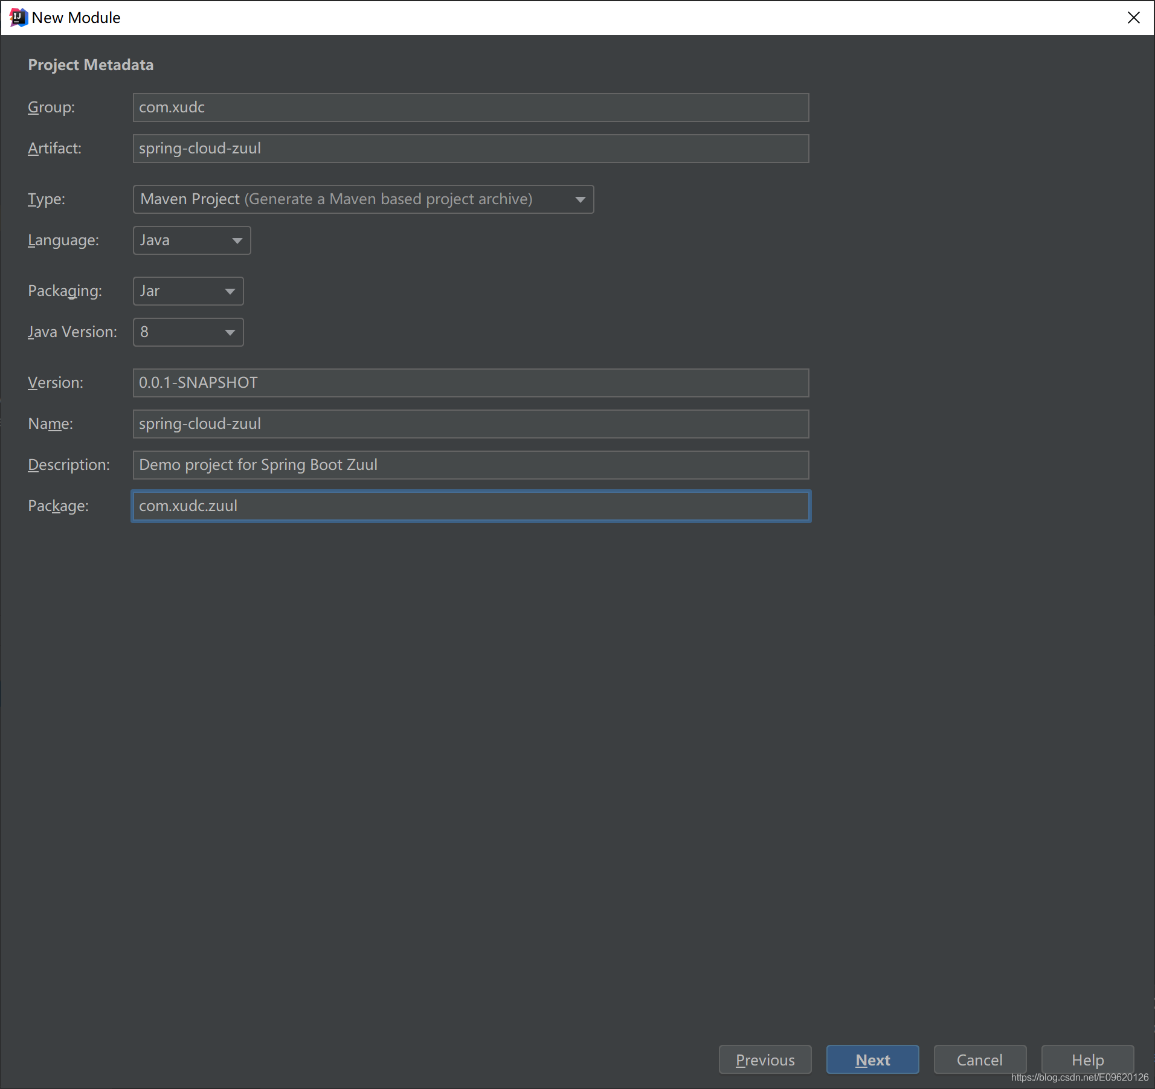Edit the Group field com.xudc
The image size is (1155, 1089).
tap(471, 108)
